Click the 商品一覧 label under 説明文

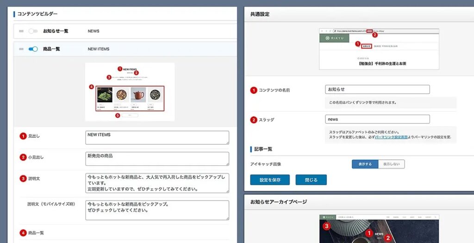[36, 233]
